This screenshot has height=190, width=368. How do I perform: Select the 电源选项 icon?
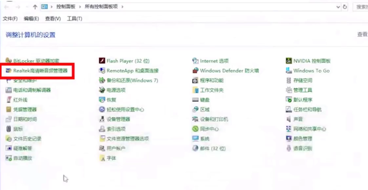point(102,90)
